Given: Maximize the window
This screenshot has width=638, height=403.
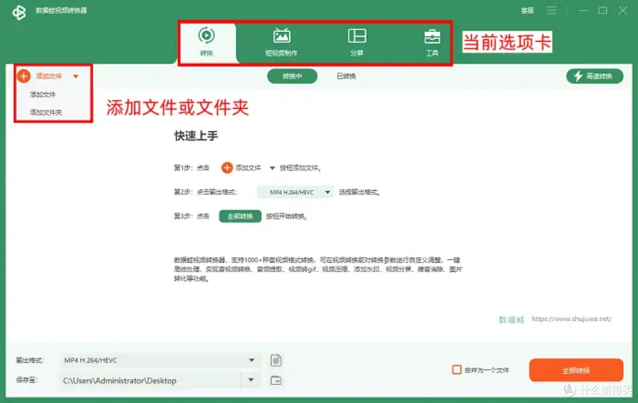Looking at the screenshot, I should tap(603, 10).
